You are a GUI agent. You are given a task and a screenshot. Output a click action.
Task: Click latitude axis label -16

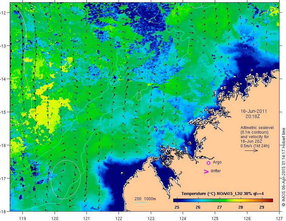[x=3, y=145]
